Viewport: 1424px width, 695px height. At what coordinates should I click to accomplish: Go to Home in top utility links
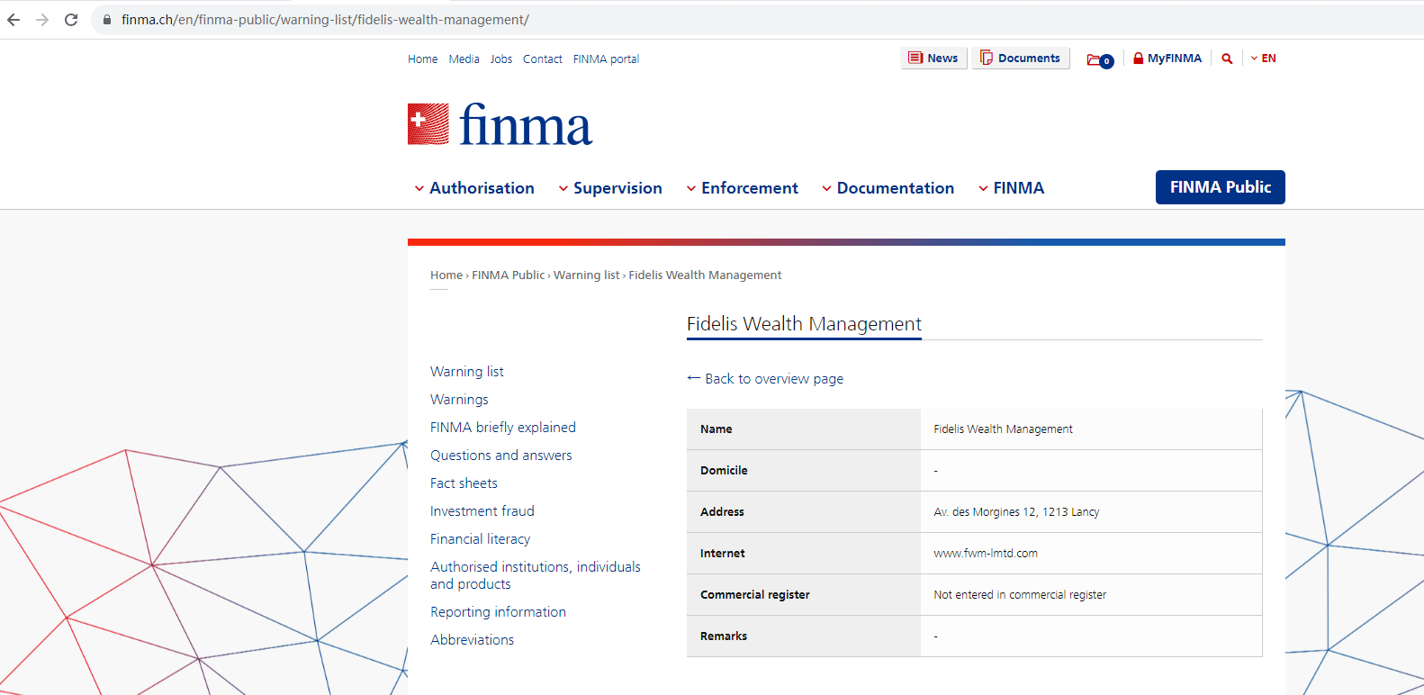[423, 59]
